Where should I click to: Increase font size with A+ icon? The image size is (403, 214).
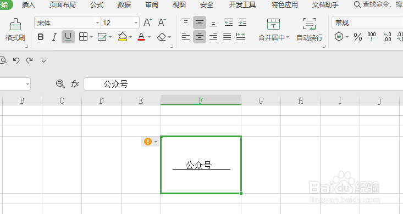(148, 22)
